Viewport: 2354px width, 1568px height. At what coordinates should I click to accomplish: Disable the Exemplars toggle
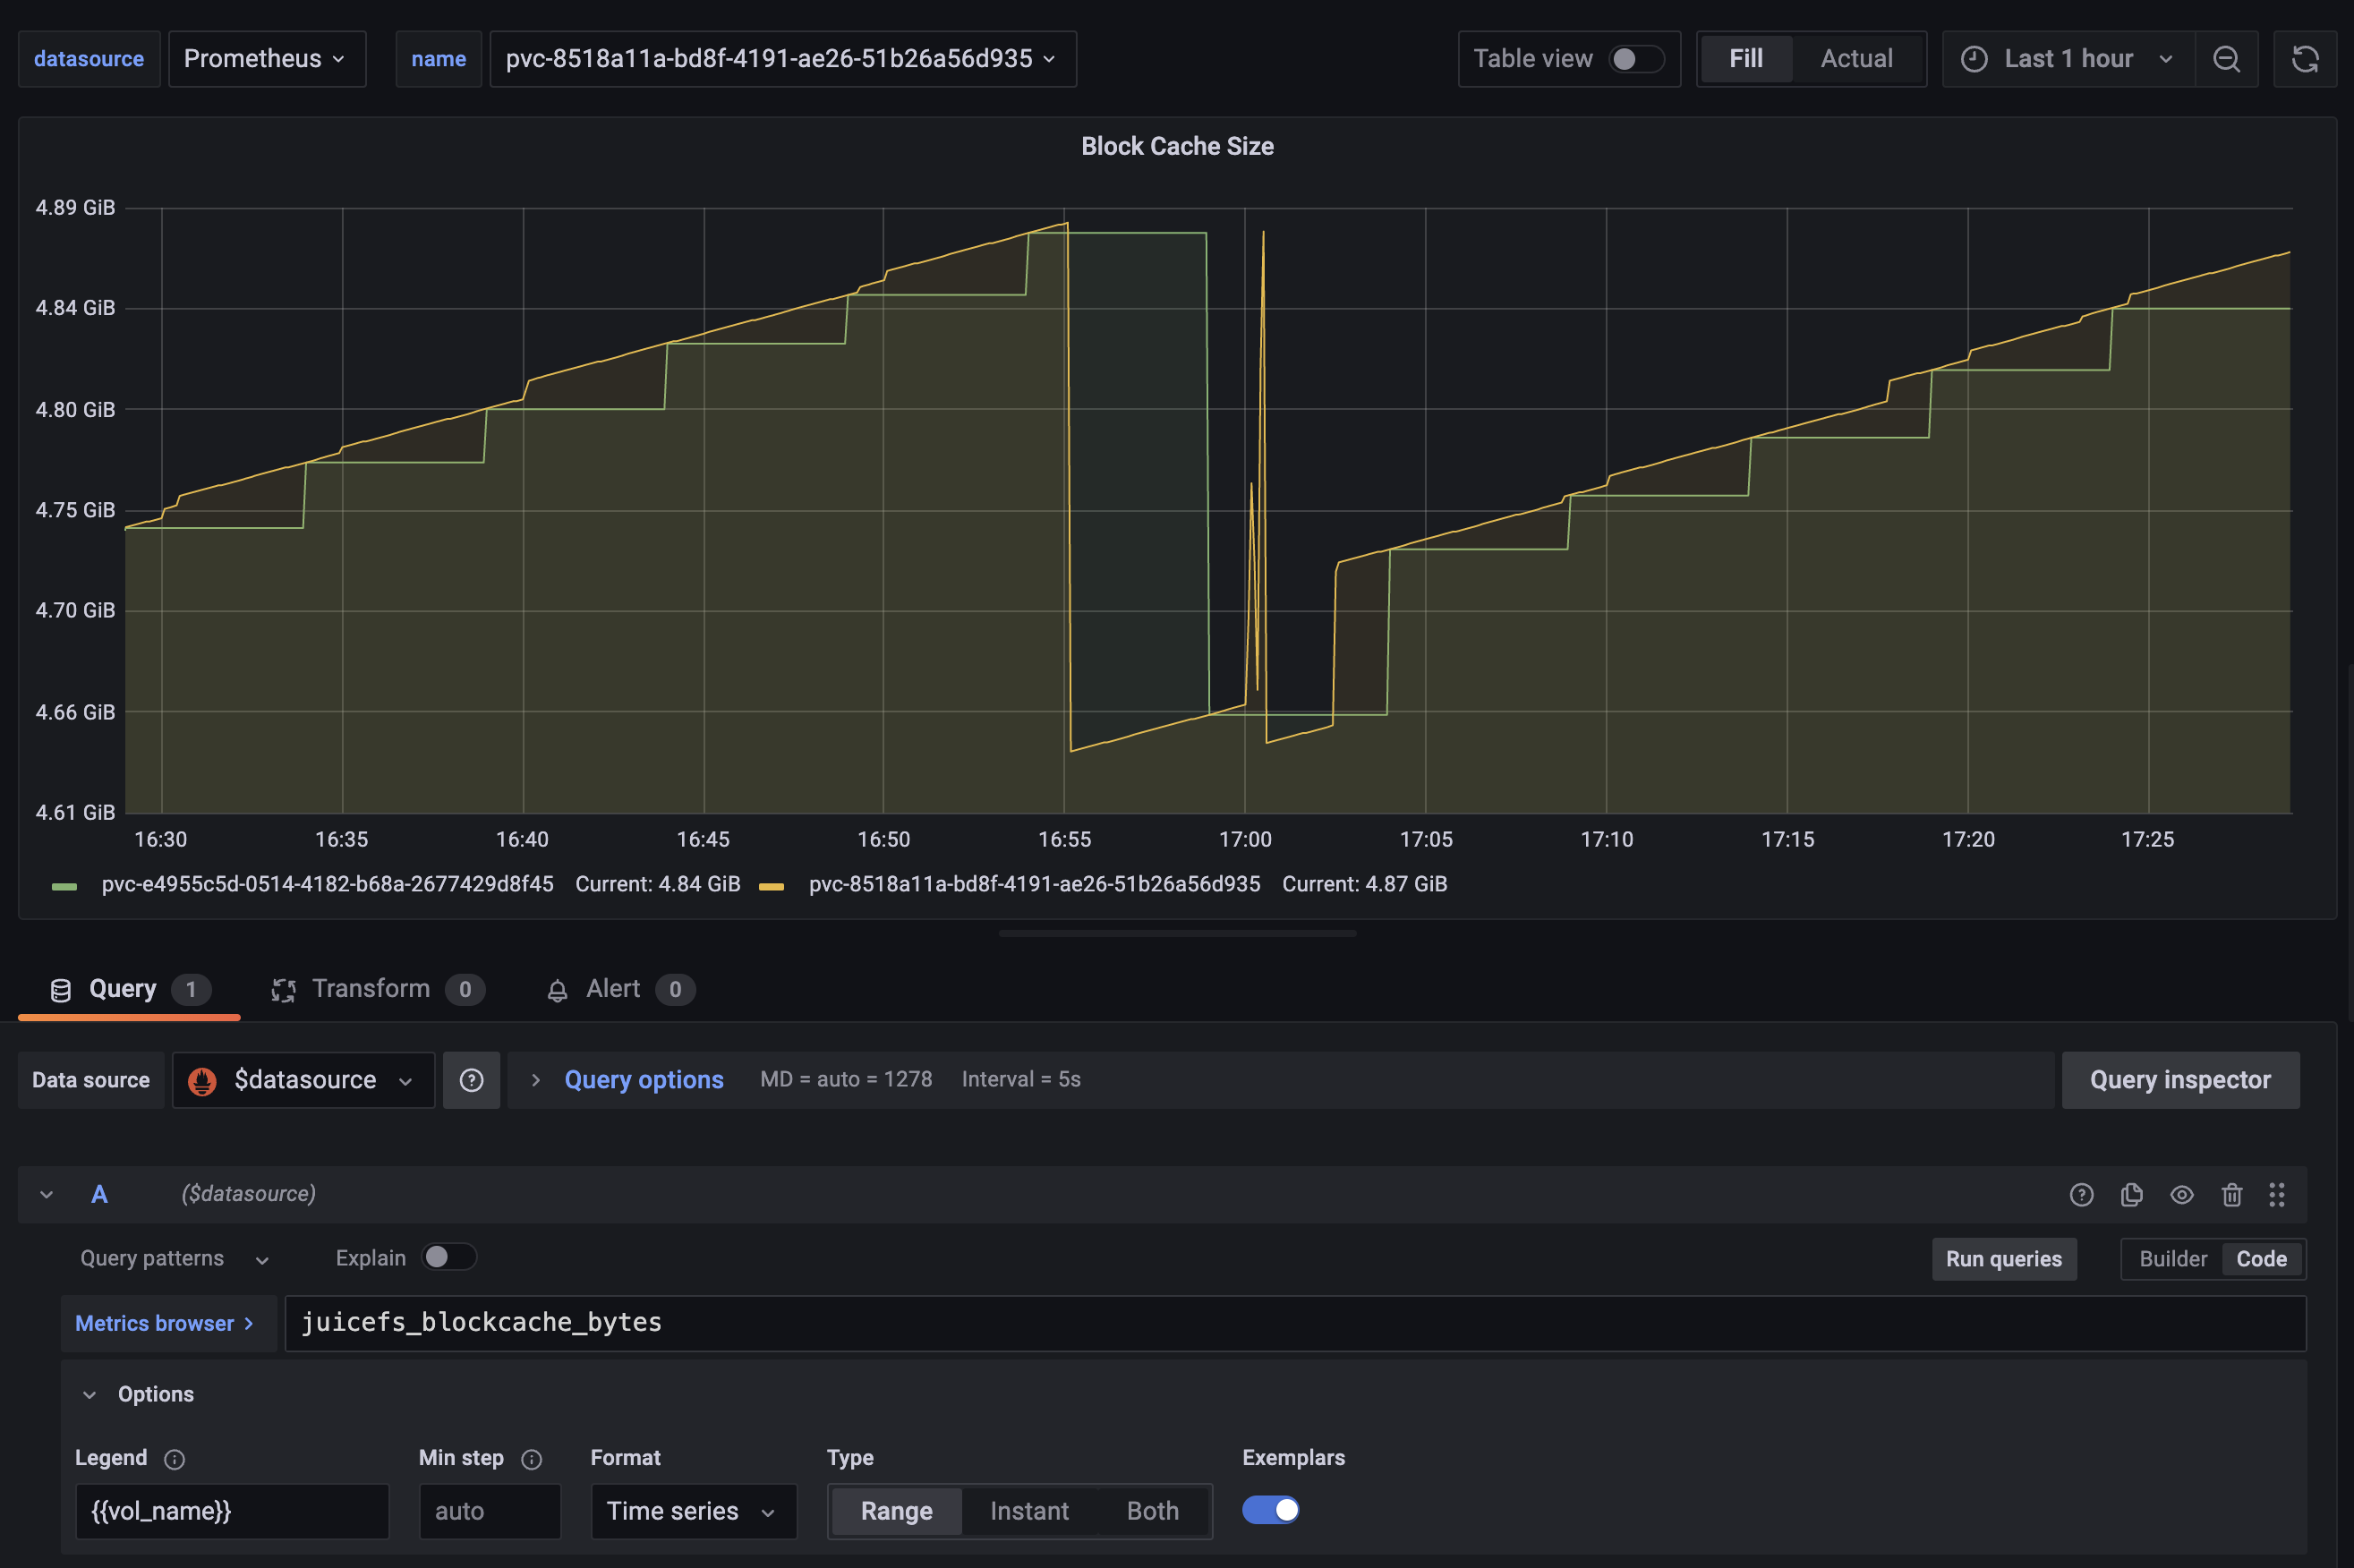(x=1270, y=1510)
